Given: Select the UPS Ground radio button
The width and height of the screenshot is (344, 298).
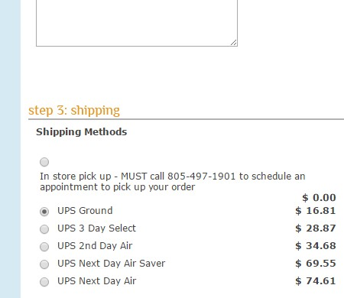Looking at the screenshot, I should click(44, 212).
